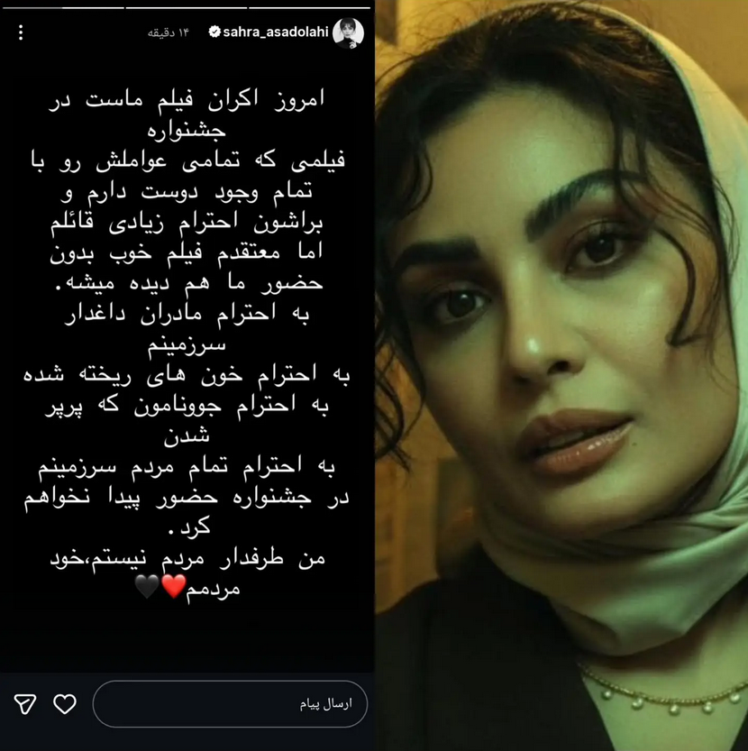Click the black heart emoji
This screenshot has width=748, height=751.
pos(147,586)
